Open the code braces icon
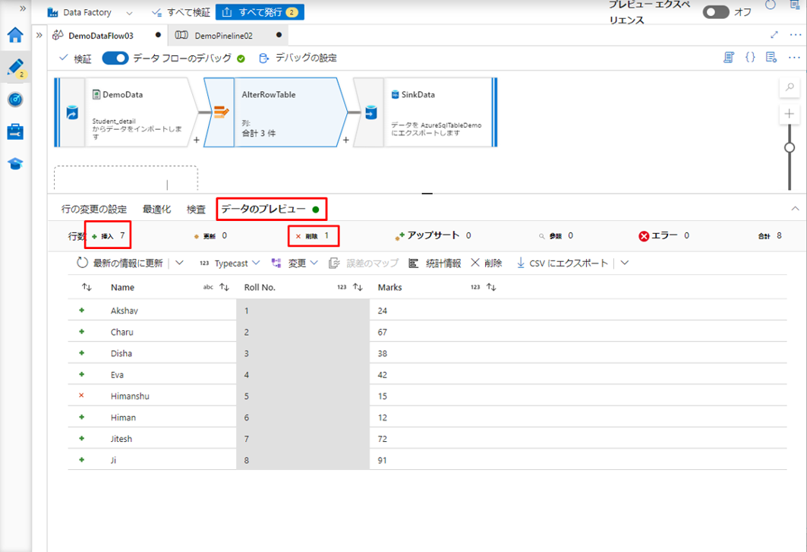 [x=750, y=57]
